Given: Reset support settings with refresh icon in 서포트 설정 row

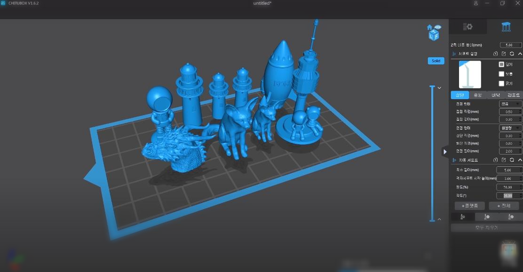Looking at the screenshot, I should [512, 54].
